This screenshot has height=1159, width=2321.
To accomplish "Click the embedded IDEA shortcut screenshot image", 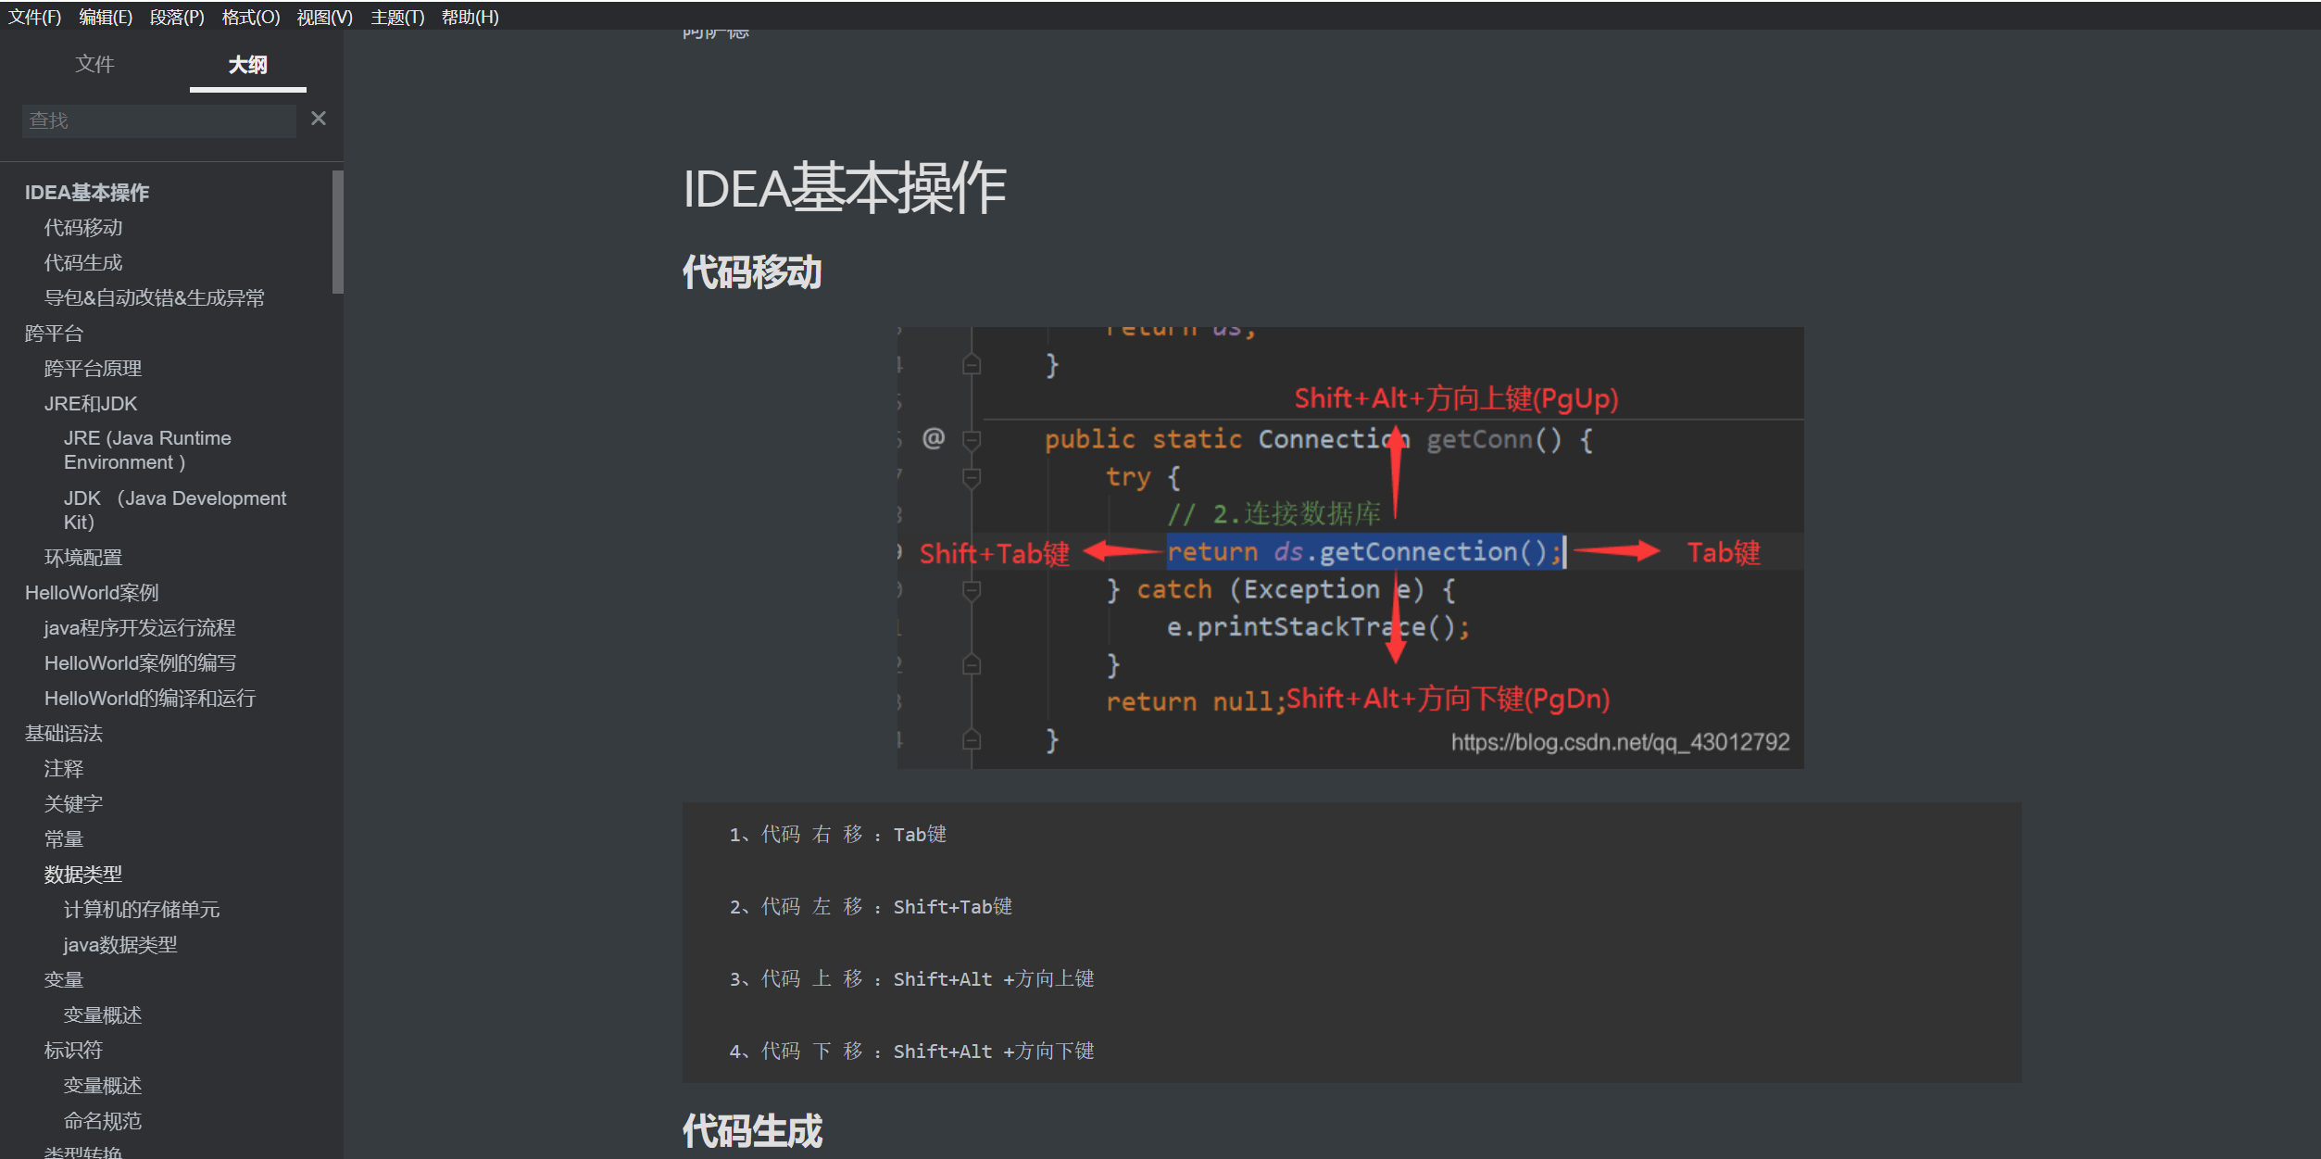I will [1349, 547].
